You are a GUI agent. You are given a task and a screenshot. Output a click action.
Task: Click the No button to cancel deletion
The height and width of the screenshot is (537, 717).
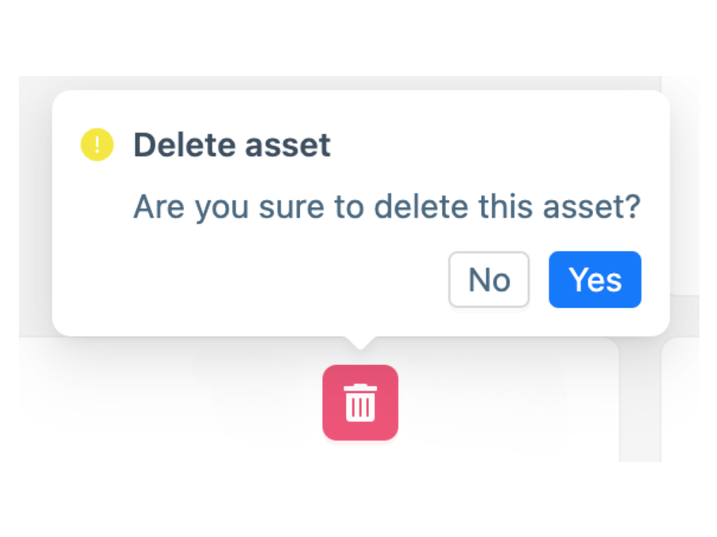[x=489, y=280]
